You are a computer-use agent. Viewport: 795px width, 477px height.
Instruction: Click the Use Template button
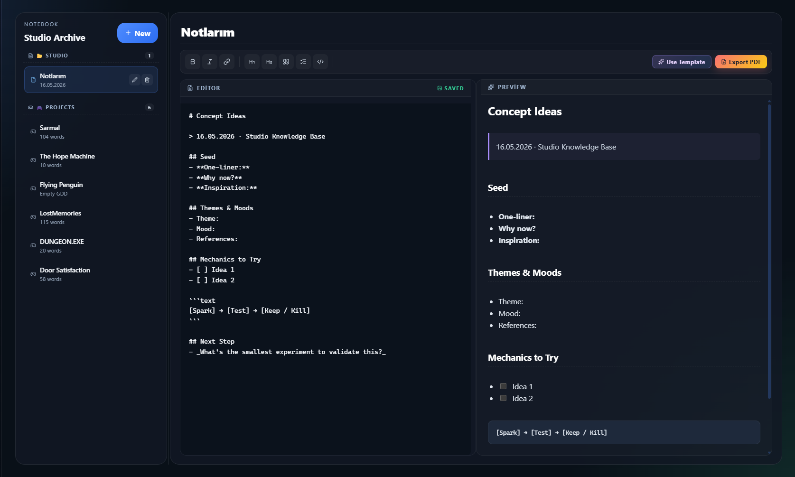(x=682, y=62)
